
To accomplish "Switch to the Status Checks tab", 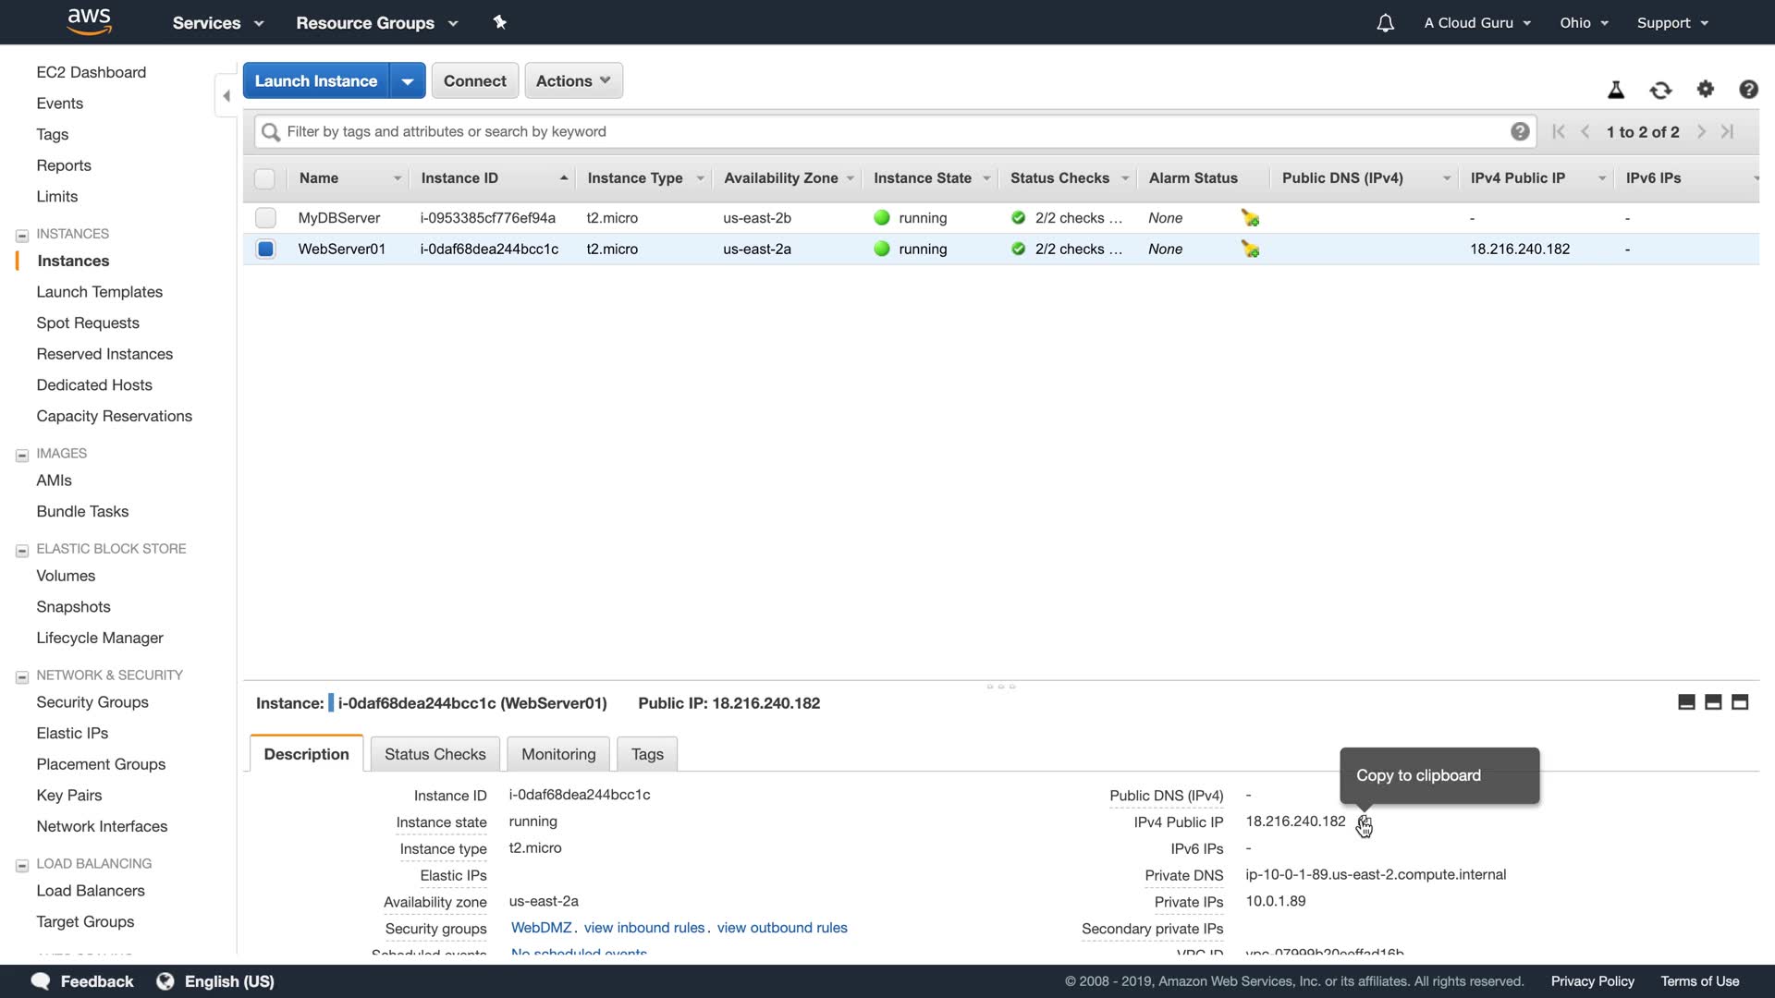I will point(435,754).
